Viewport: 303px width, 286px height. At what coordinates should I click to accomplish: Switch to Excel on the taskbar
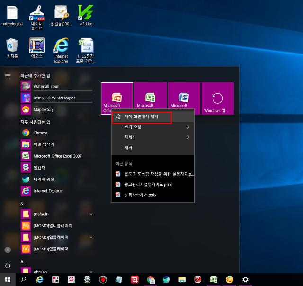[214, 279]
